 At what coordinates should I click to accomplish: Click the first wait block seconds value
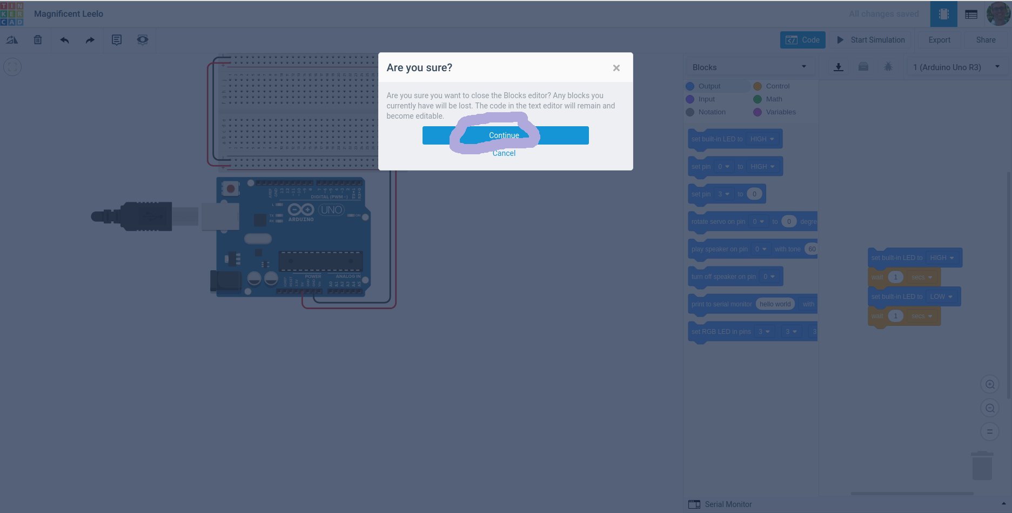[895, 277]
